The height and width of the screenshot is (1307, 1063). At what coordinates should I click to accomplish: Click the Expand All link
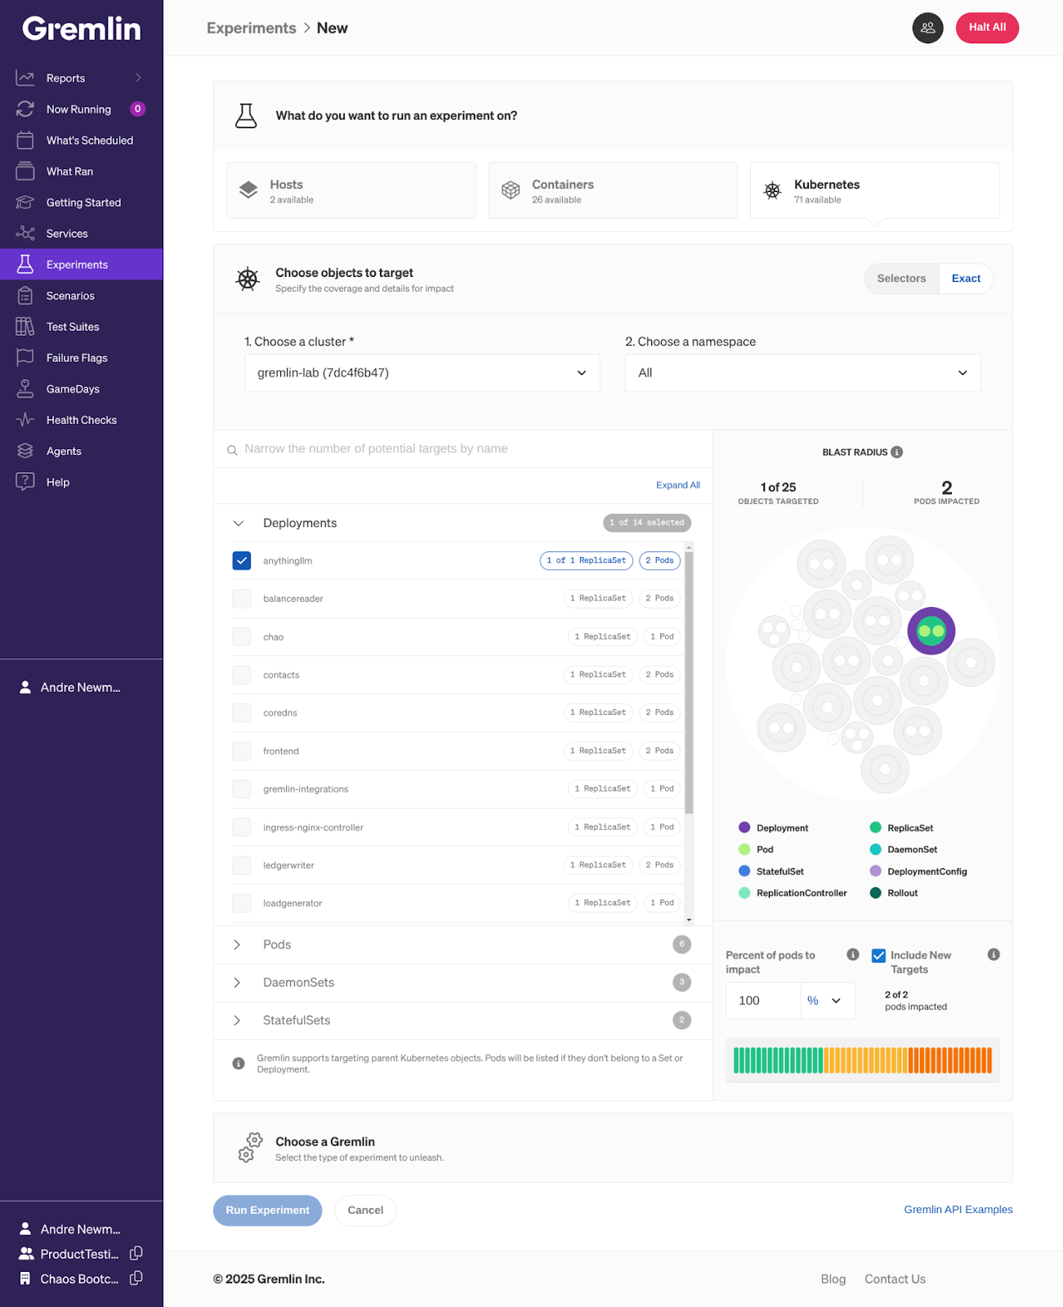pyautogui.click(x=678, y=485)
